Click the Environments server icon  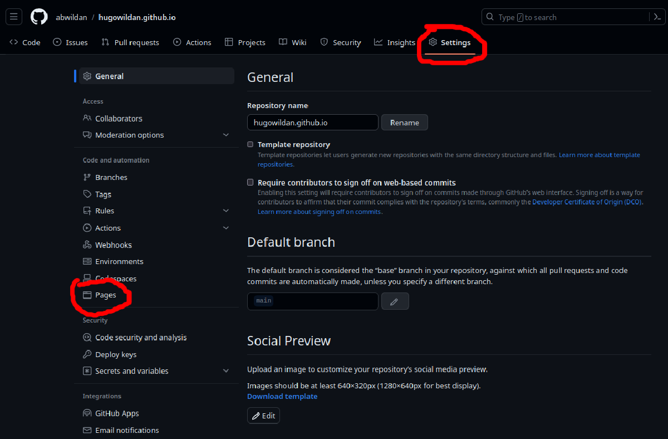click(x=87, y=261)
